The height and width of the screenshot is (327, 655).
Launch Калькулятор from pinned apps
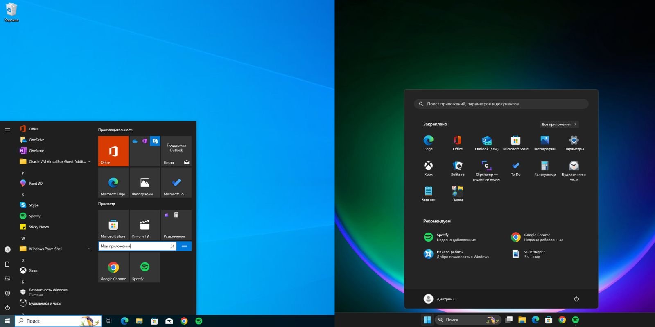[545, 168]
